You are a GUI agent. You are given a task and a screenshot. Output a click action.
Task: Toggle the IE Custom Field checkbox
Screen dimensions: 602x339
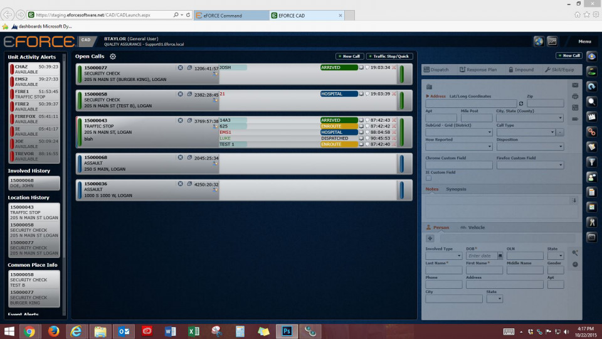428,178
